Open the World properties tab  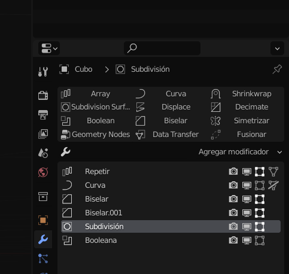coord(43,172)
